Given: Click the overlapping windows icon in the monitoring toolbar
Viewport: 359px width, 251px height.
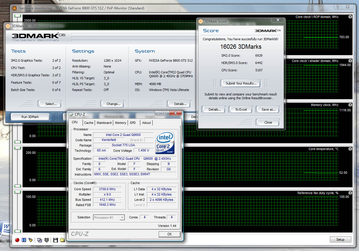Looking at the screenshot, I should 40,240.
